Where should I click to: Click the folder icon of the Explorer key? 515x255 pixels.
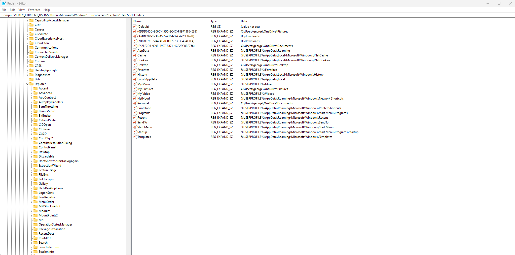tap(31, 84)
